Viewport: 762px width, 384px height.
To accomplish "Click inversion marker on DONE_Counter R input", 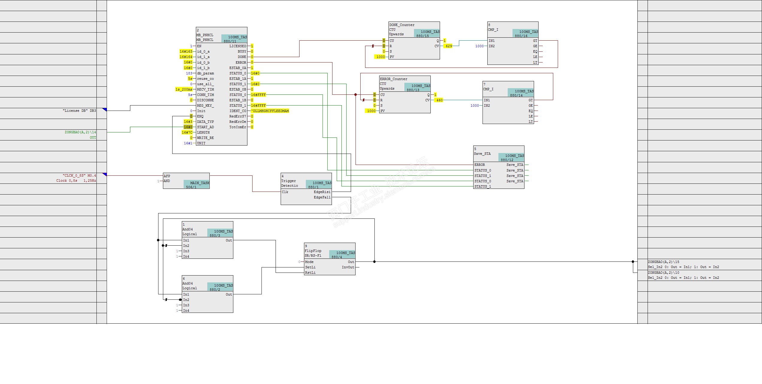I will click(x=373, y=46).
